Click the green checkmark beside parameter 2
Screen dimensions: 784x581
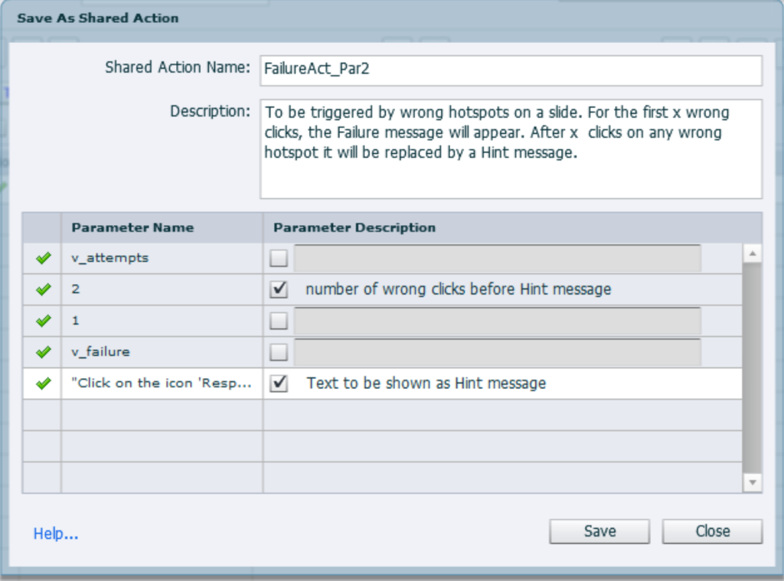coord(43,289)
